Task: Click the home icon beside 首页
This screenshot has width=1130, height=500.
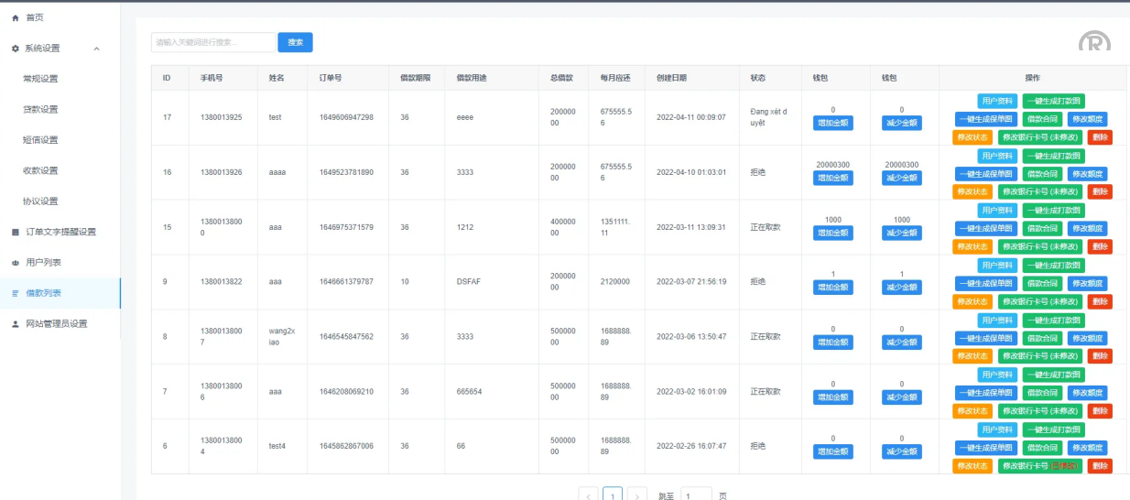Action: pyautogui.click(x=15, y=17)
